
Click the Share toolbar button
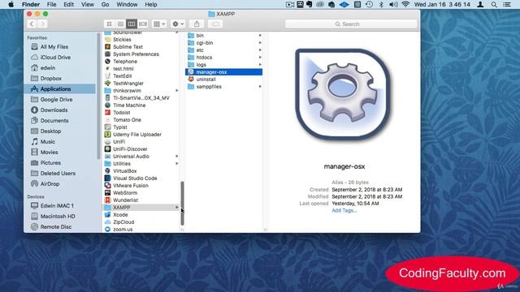[x=197, y=24]
